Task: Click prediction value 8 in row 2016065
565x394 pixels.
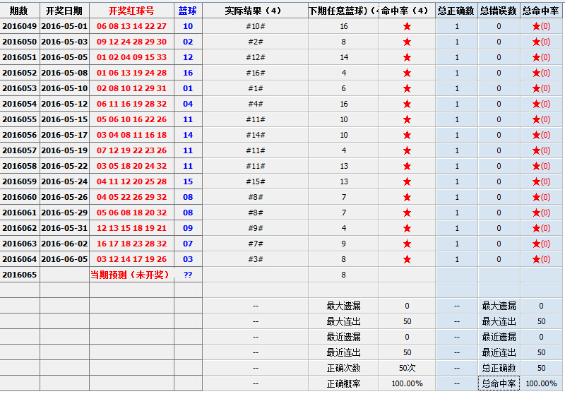Action: 343,275
